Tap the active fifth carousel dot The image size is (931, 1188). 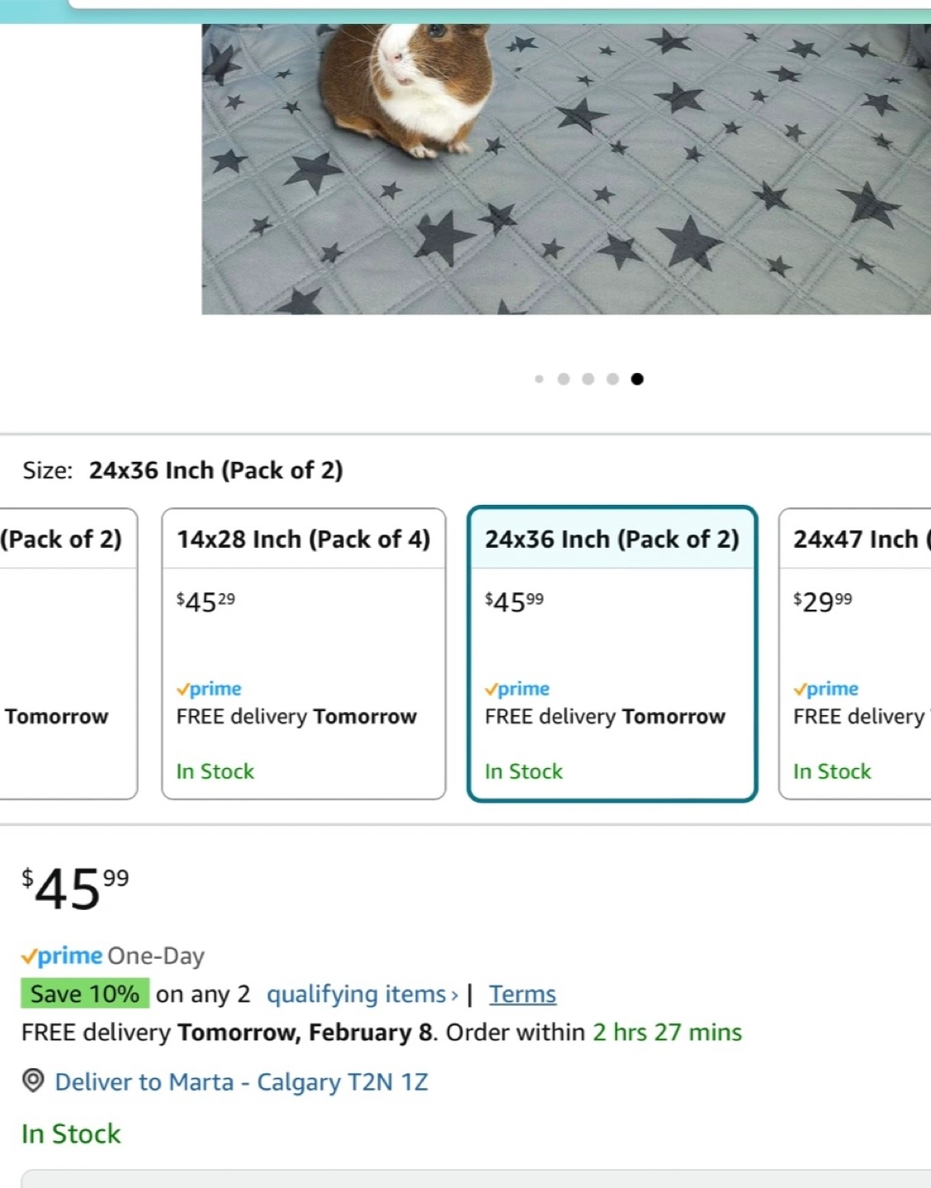pos(637,379)
